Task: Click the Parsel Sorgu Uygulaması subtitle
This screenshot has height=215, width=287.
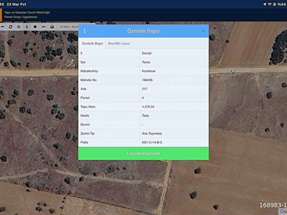Action: [21, 17]
